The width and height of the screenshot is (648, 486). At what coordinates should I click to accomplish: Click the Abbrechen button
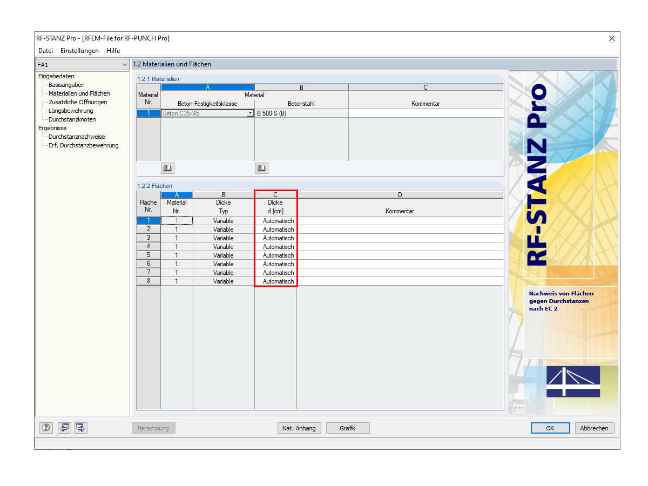[x=595, y=428]
